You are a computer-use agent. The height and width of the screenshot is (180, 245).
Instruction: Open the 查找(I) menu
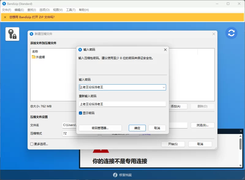32,10
